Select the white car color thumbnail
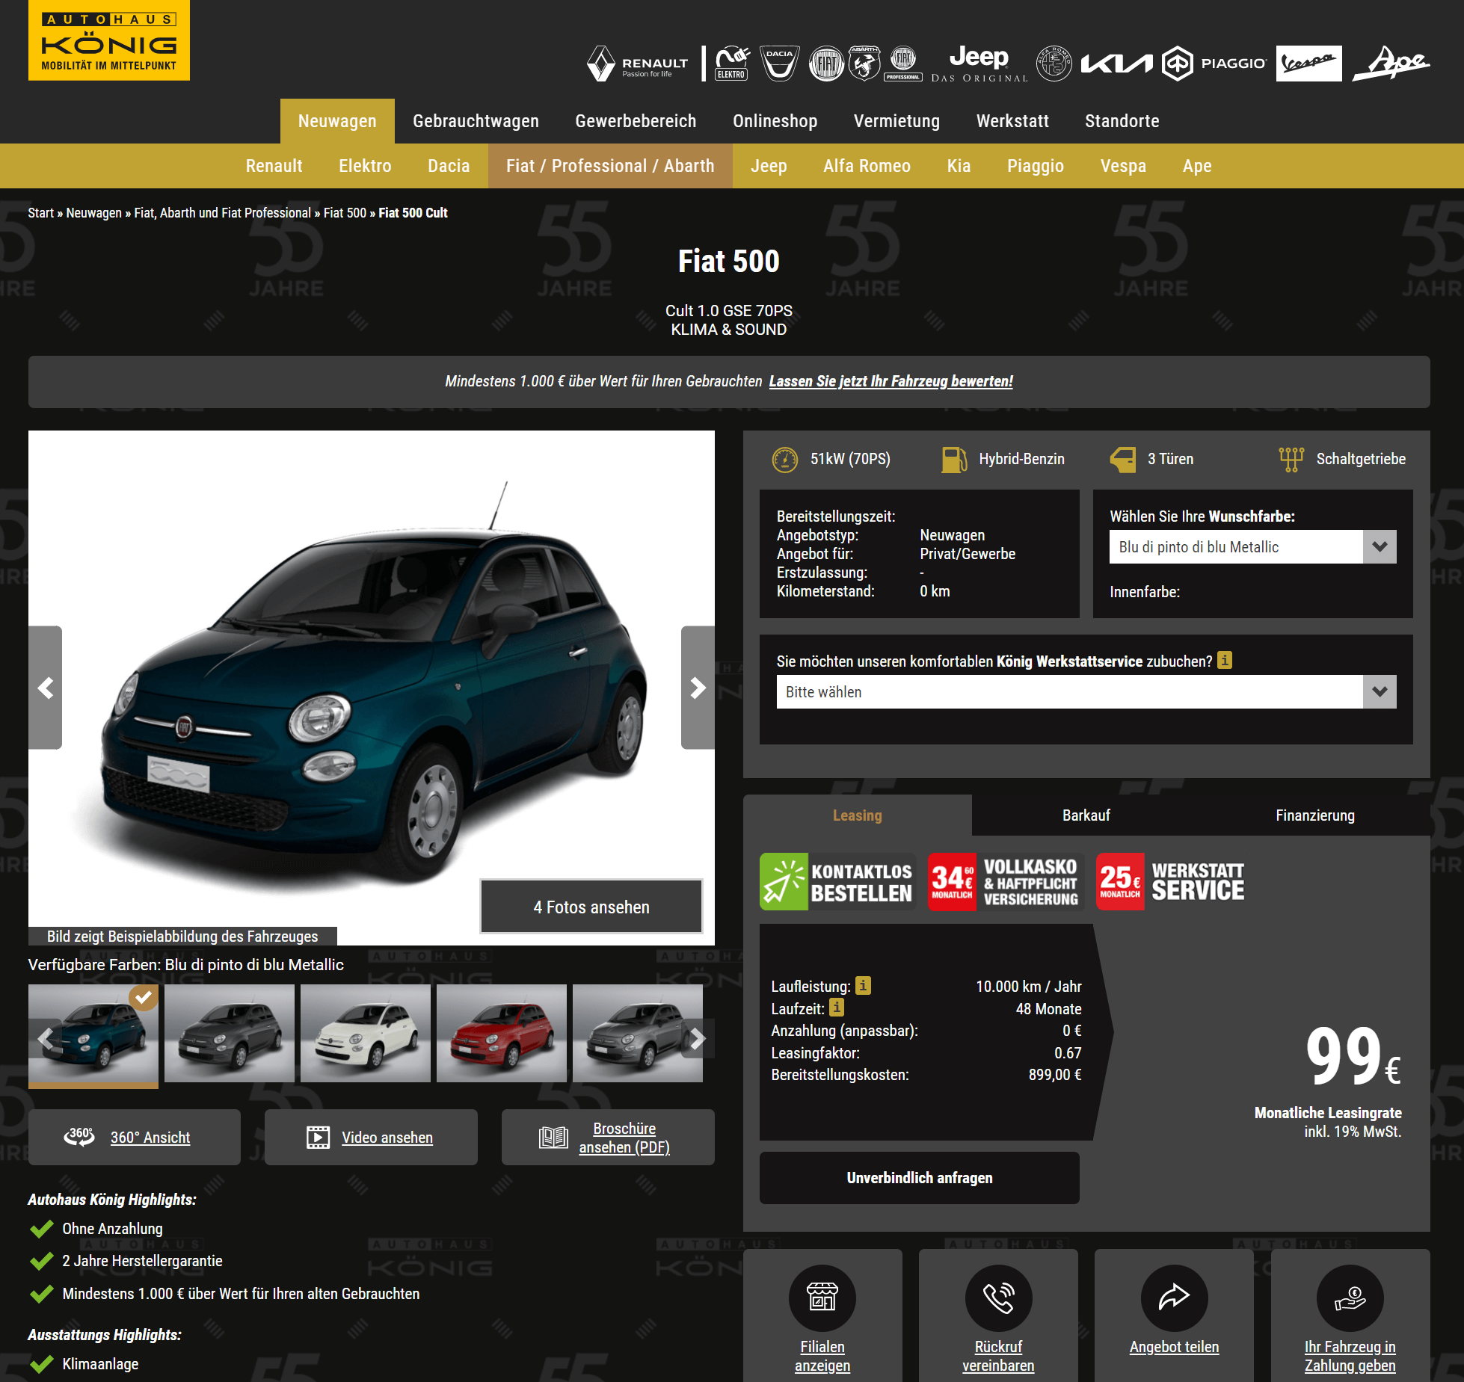The image size is (1464, 1382). [x=366, y=1034]
